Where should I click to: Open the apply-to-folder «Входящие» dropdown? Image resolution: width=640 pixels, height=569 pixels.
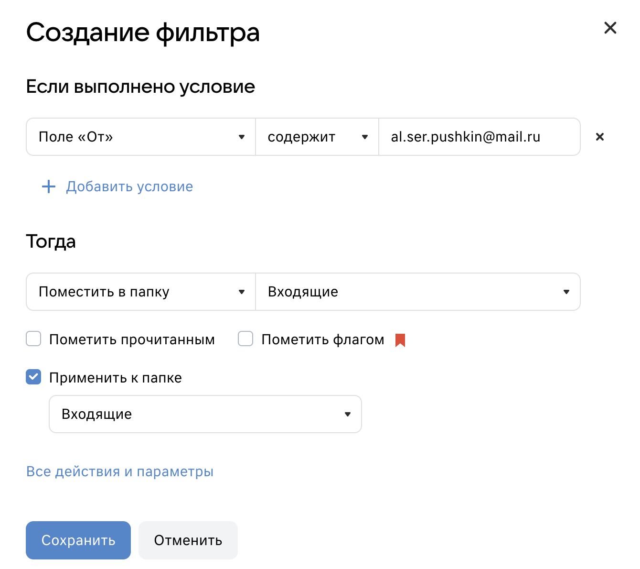pos(205,414)
